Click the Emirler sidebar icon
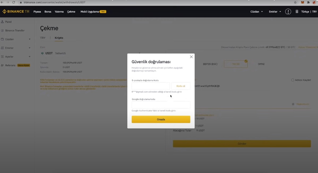The height and width of the screenshot is (173, 318). (2, 48)
